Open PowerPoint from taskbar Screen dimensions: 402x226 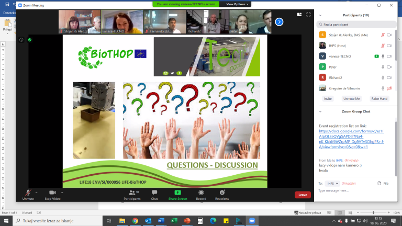(187, 221)
